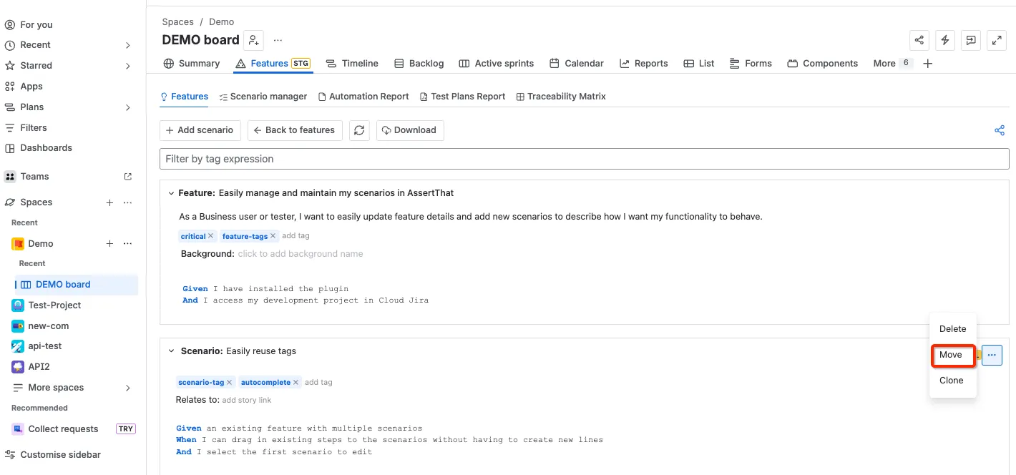Open the Traceability Matrix tab
This screenshot has width=1016, height=475.
pos(561,97)
